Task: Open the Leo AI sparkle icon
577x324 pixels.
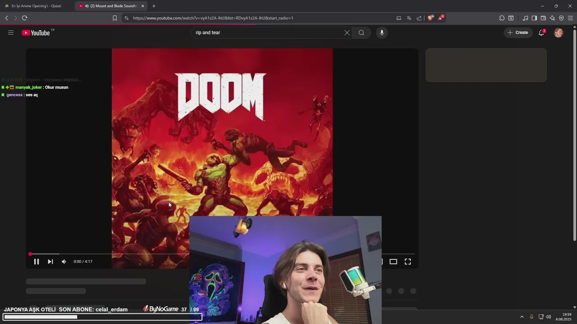Action: tap(552, 18)
